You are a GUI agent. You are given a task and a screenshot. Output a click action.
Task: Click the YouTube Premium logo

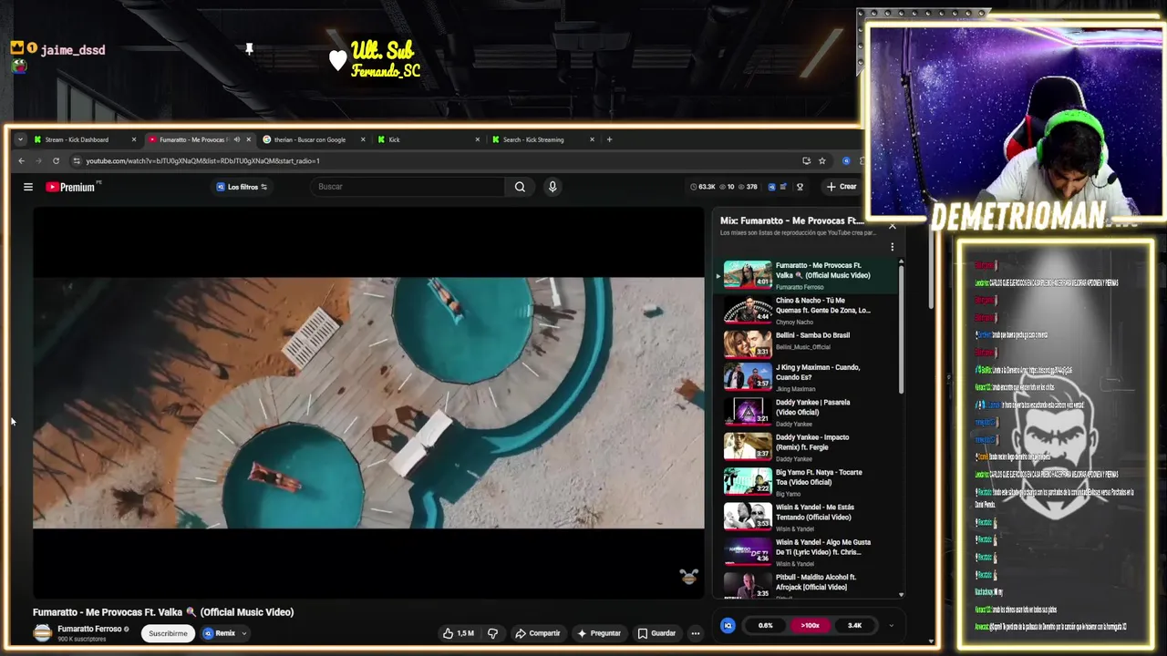click(x=71, y=187)
